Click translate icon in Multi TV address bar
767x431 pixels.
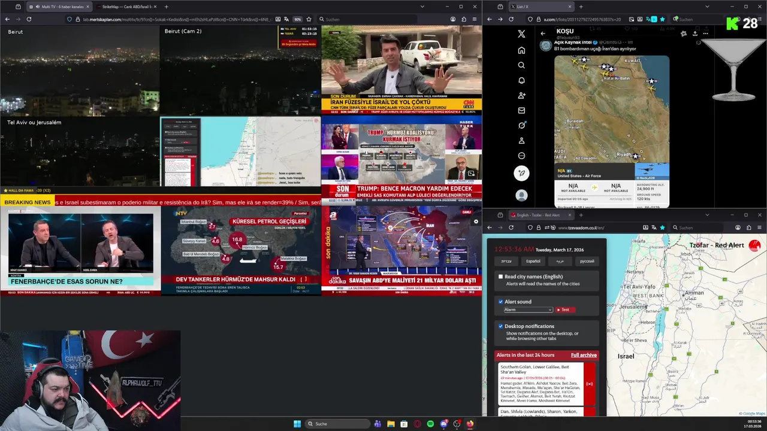(286, 19)
